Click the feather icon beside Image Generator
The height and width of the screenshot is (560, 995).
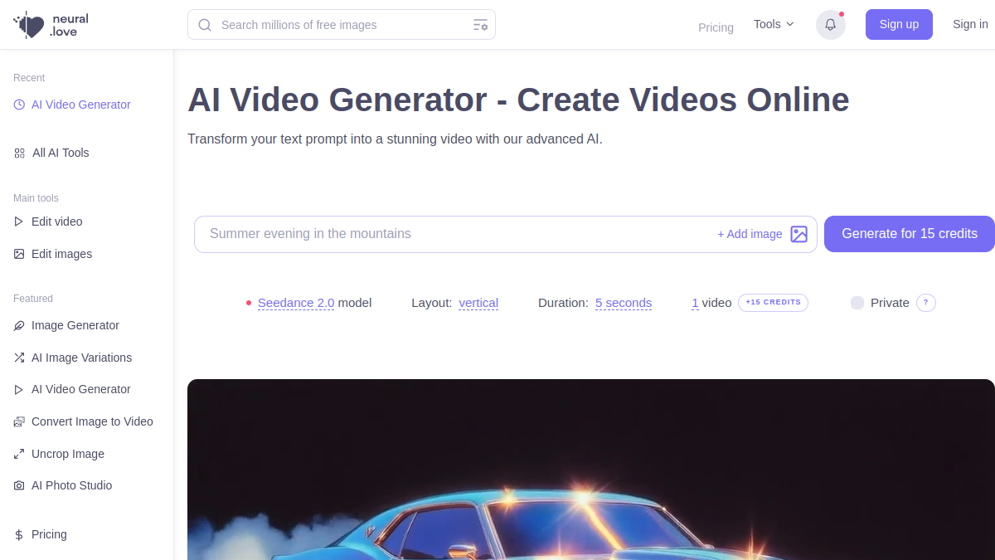pyautogui.click(x=19, y=325)
